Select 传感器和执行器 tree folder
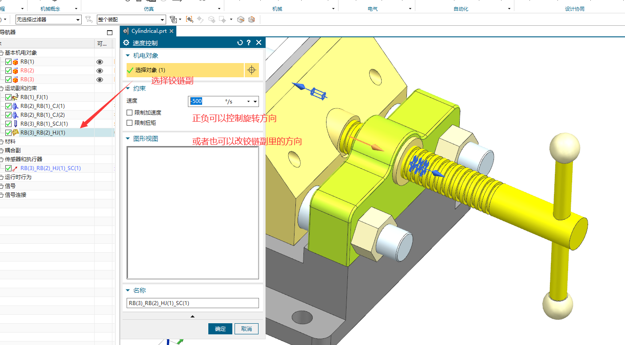The image size is (625, 345). [x=24, y=159]
